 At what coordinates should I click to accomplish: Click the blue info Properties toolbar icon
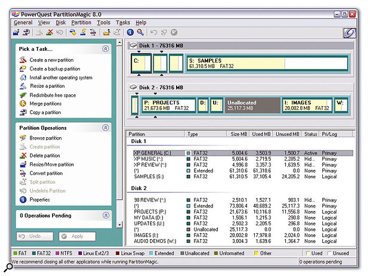130,32
